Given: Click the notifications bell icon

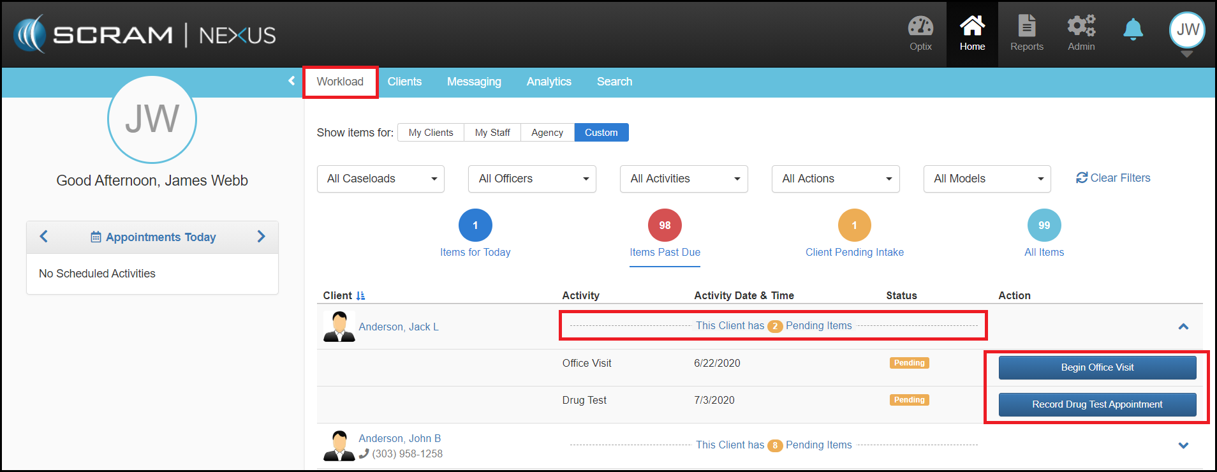Looking at the screenshot, I should [x=1133, y=29].
